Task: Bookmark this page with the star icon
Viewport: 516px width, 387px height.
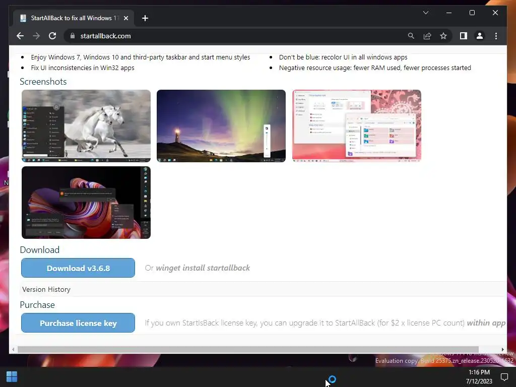Action: (443, 36)
